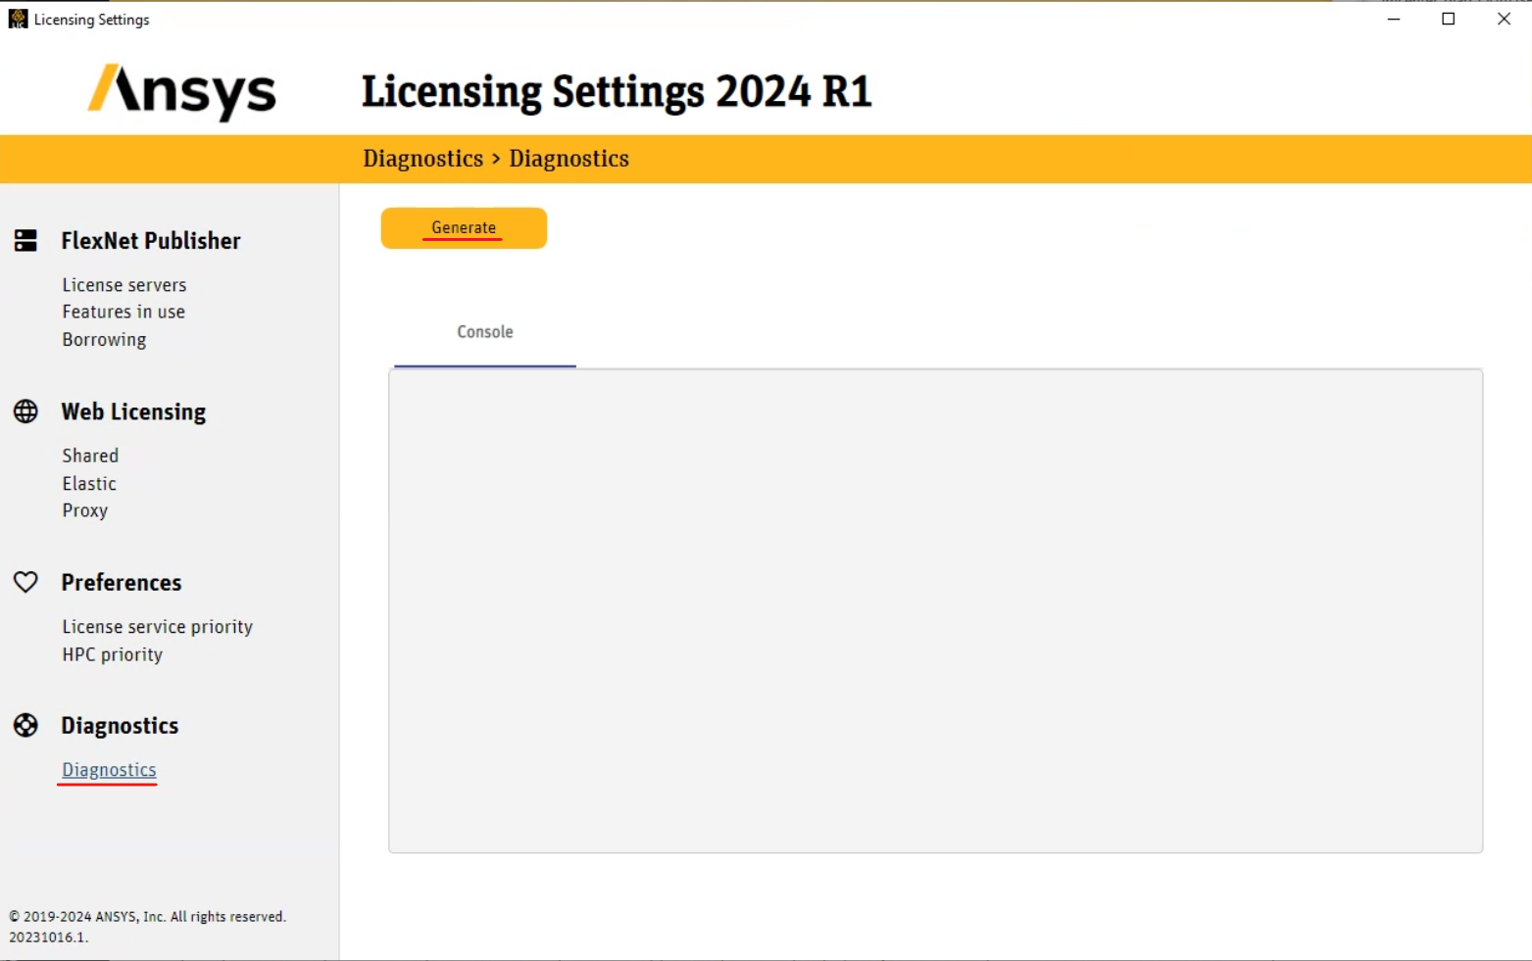
Task: Select the Proxy option
Action: (x=84, y=509)
